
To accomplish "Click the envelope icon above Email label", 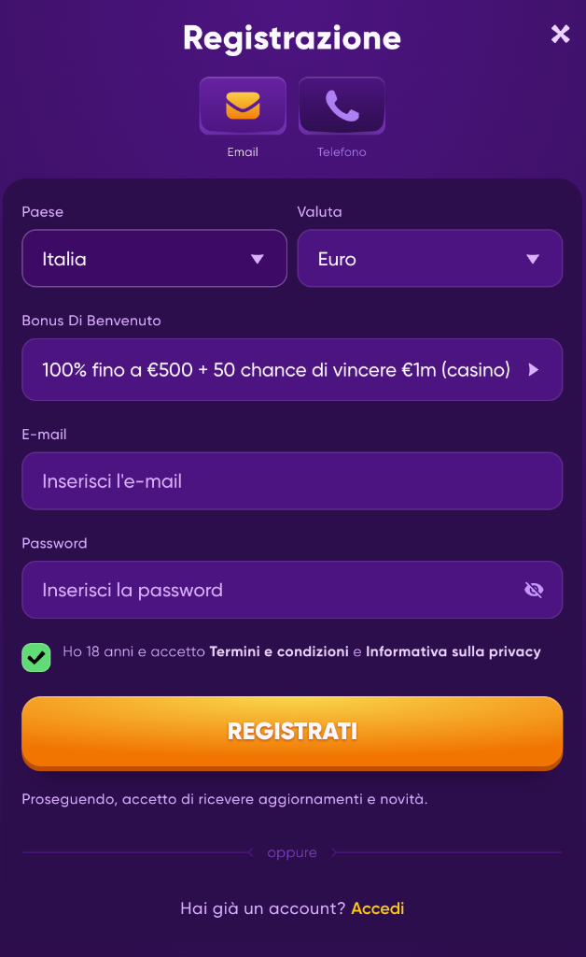I will click(243, 105).
